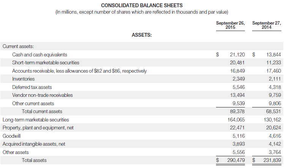Click Property, plant and equipment, net label

38,128
